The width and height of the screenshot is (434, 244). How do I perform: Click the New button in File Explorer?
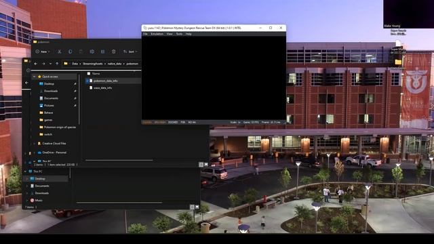pyautogui.click(x=43, y=52)
